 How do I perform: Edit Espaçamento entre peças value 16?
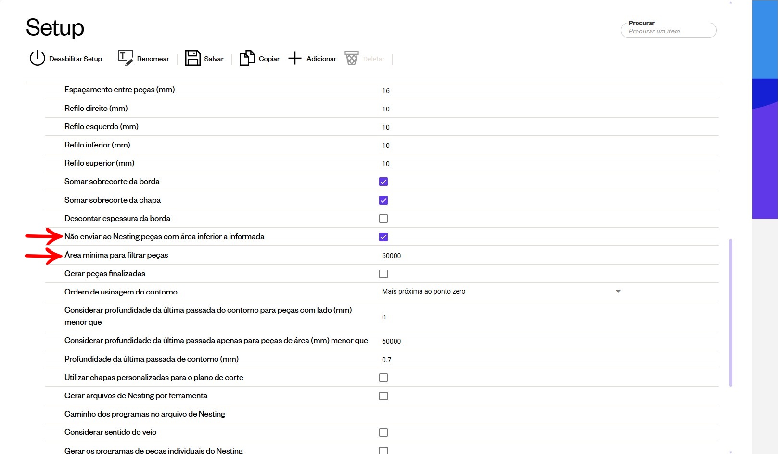[x=386, y=91]
